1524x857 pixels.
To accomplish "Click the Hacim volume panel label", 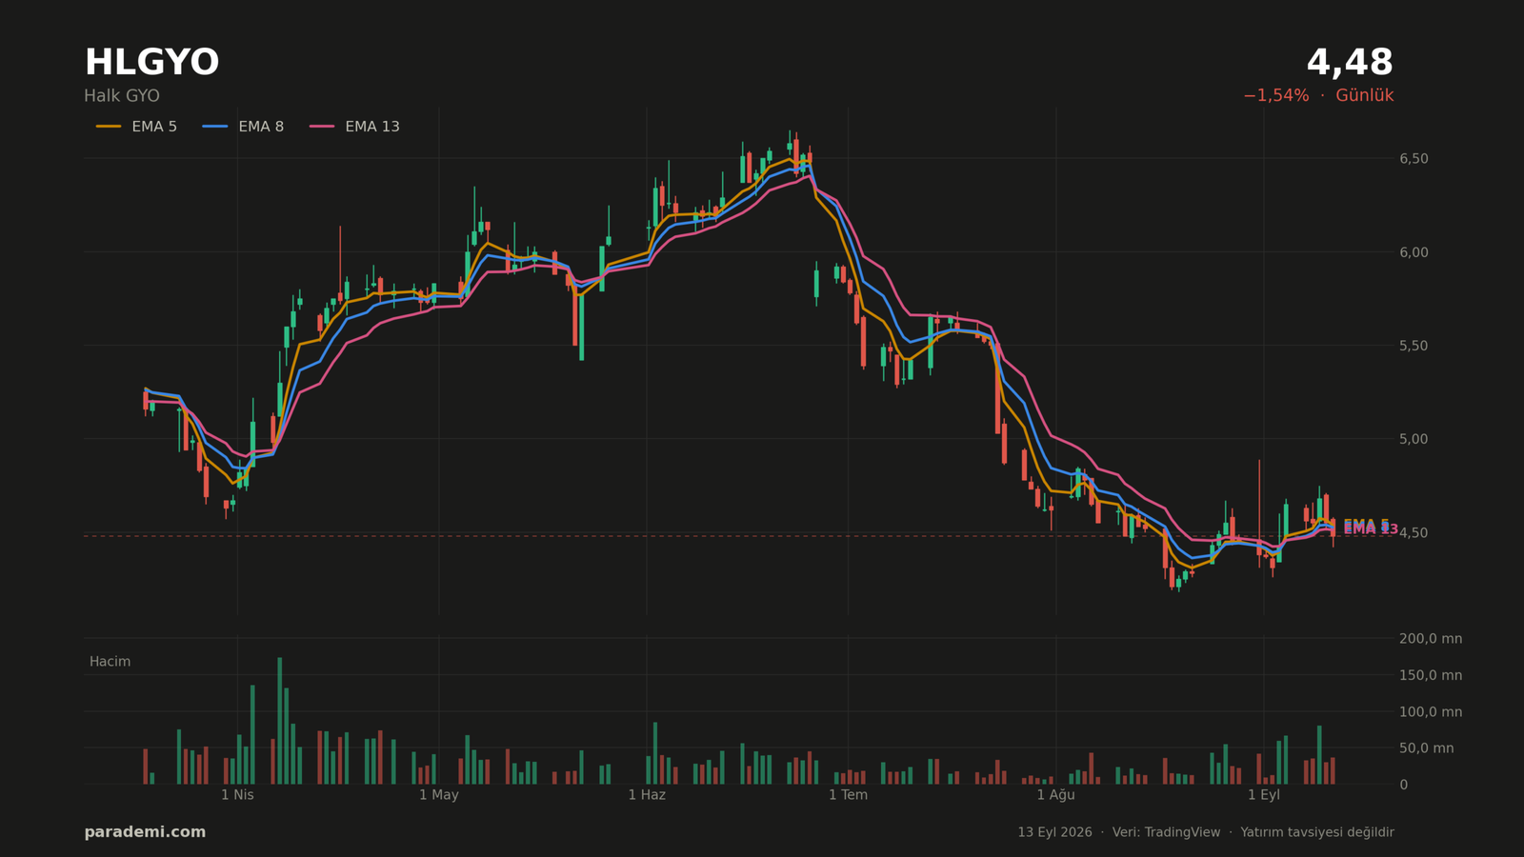I will coord(110,662).
